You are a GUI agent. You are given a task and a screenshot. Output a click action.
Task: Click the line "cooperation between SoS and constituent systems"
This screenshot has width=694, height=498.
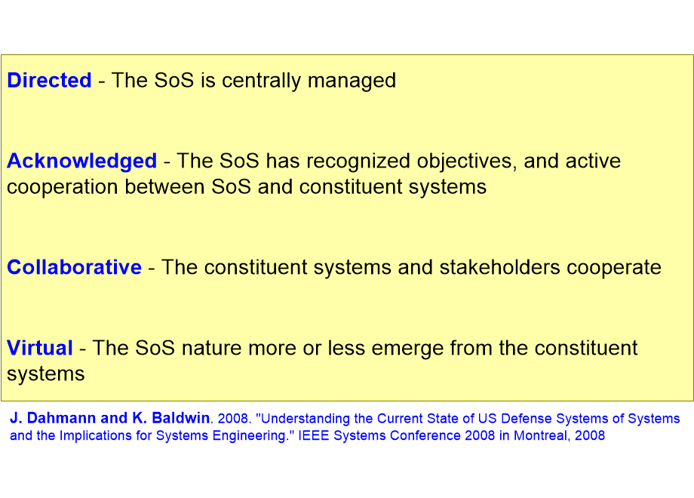point(247,187)
